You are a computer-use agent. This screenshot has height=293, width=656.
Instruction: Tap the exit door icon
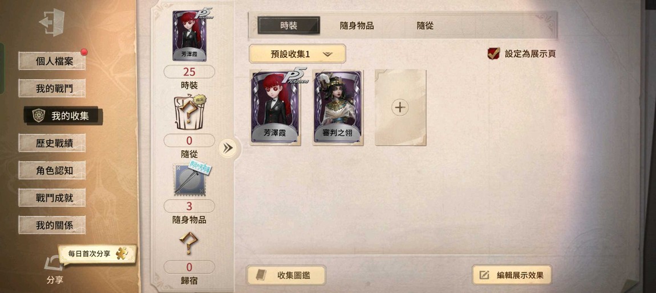(x=52, y=22)
